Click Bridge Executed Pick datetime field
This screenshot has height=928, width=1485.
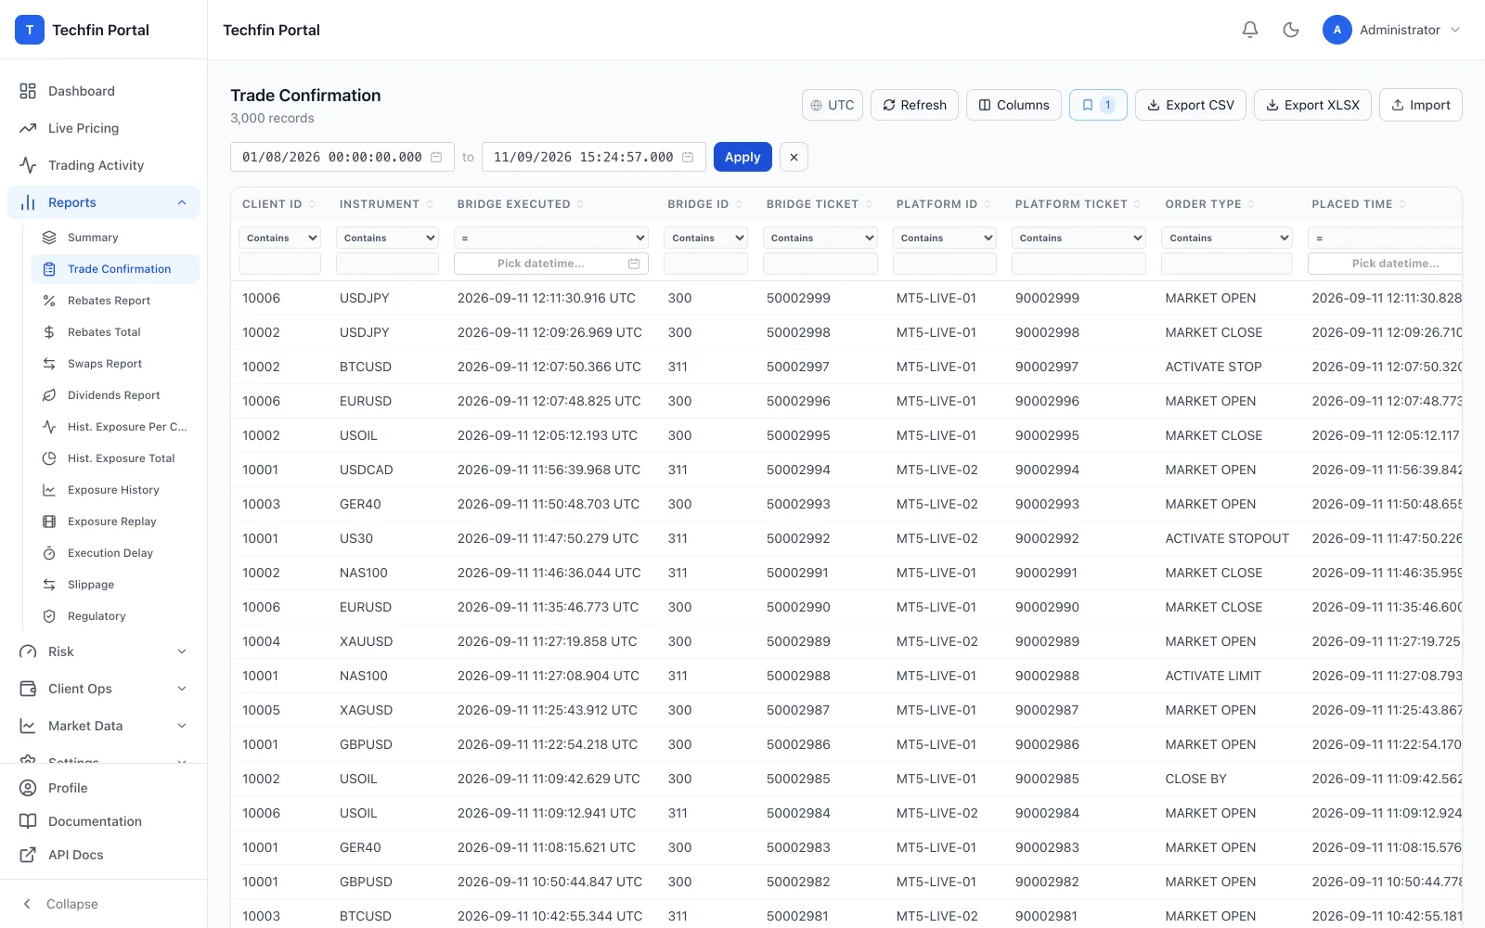(551, 264)
